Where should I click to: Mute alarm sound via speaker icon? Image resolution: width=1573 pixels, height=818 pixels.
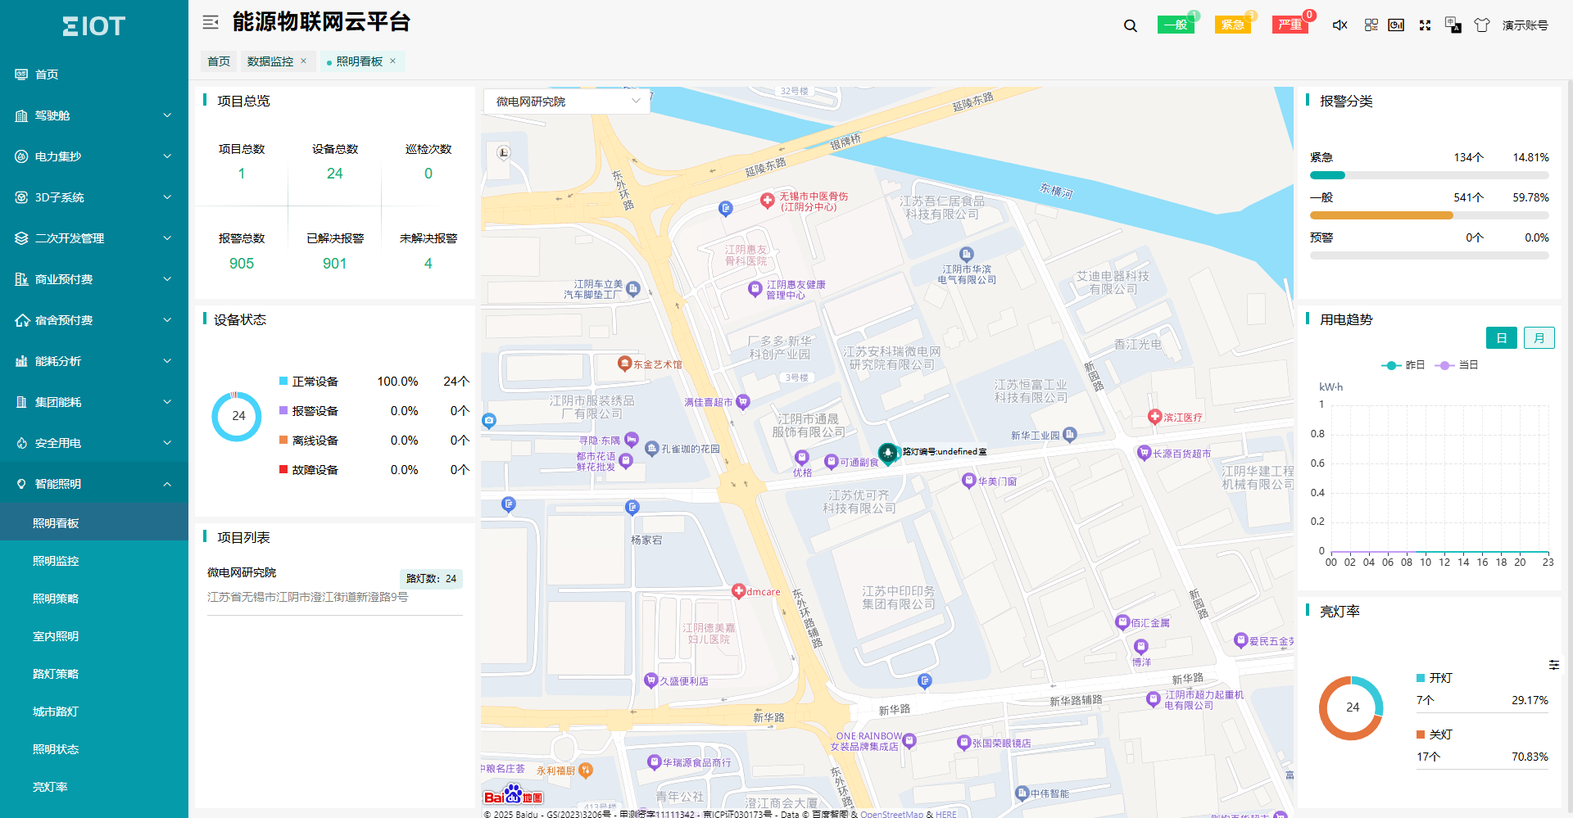(x=1340, y=25)
